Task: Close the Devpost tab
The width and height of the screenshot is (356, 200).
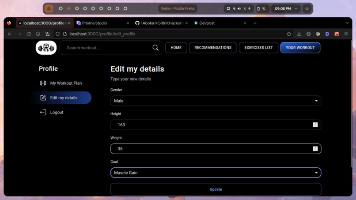Action: coord(245,23)
